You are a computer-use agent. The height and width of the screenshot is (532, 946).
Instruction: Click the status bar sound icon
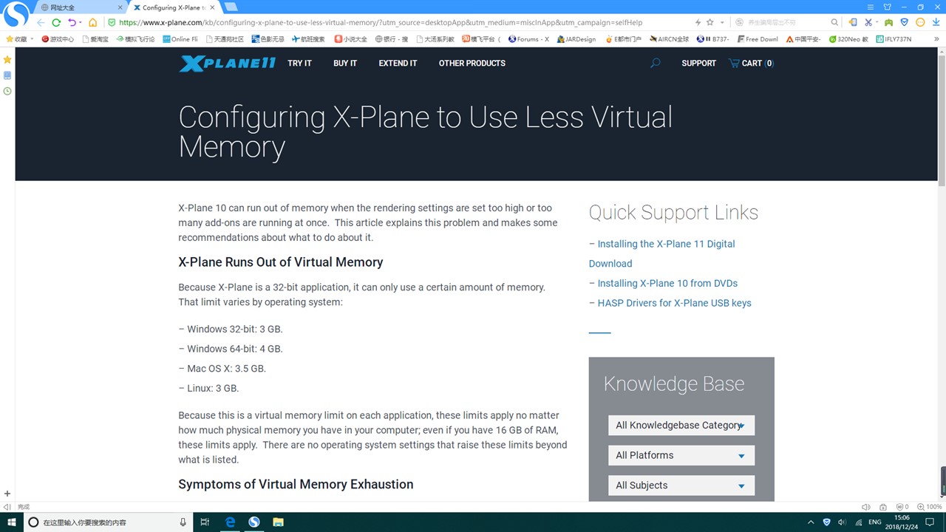[865, 507]
